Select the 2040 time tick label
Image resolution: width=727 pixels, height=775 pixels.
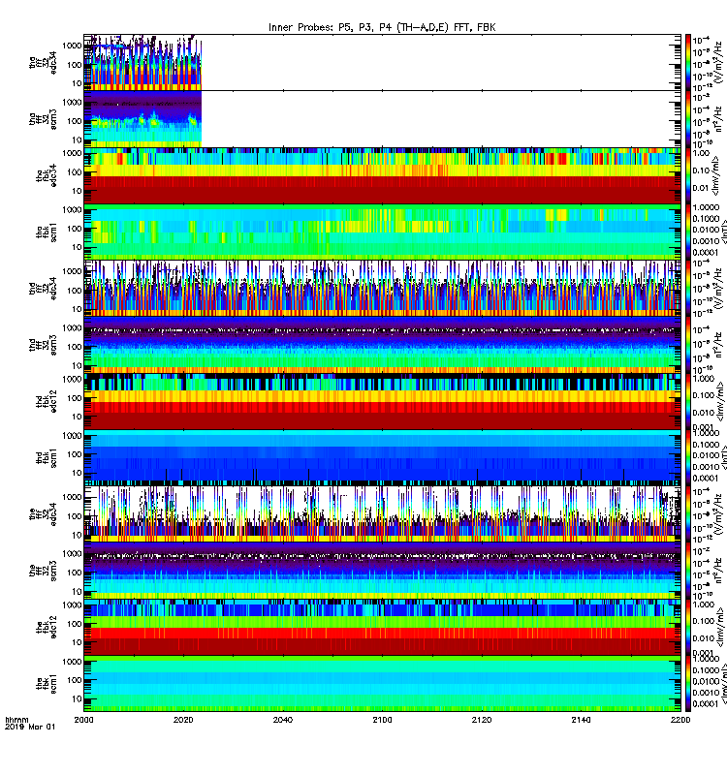point(283,720)
